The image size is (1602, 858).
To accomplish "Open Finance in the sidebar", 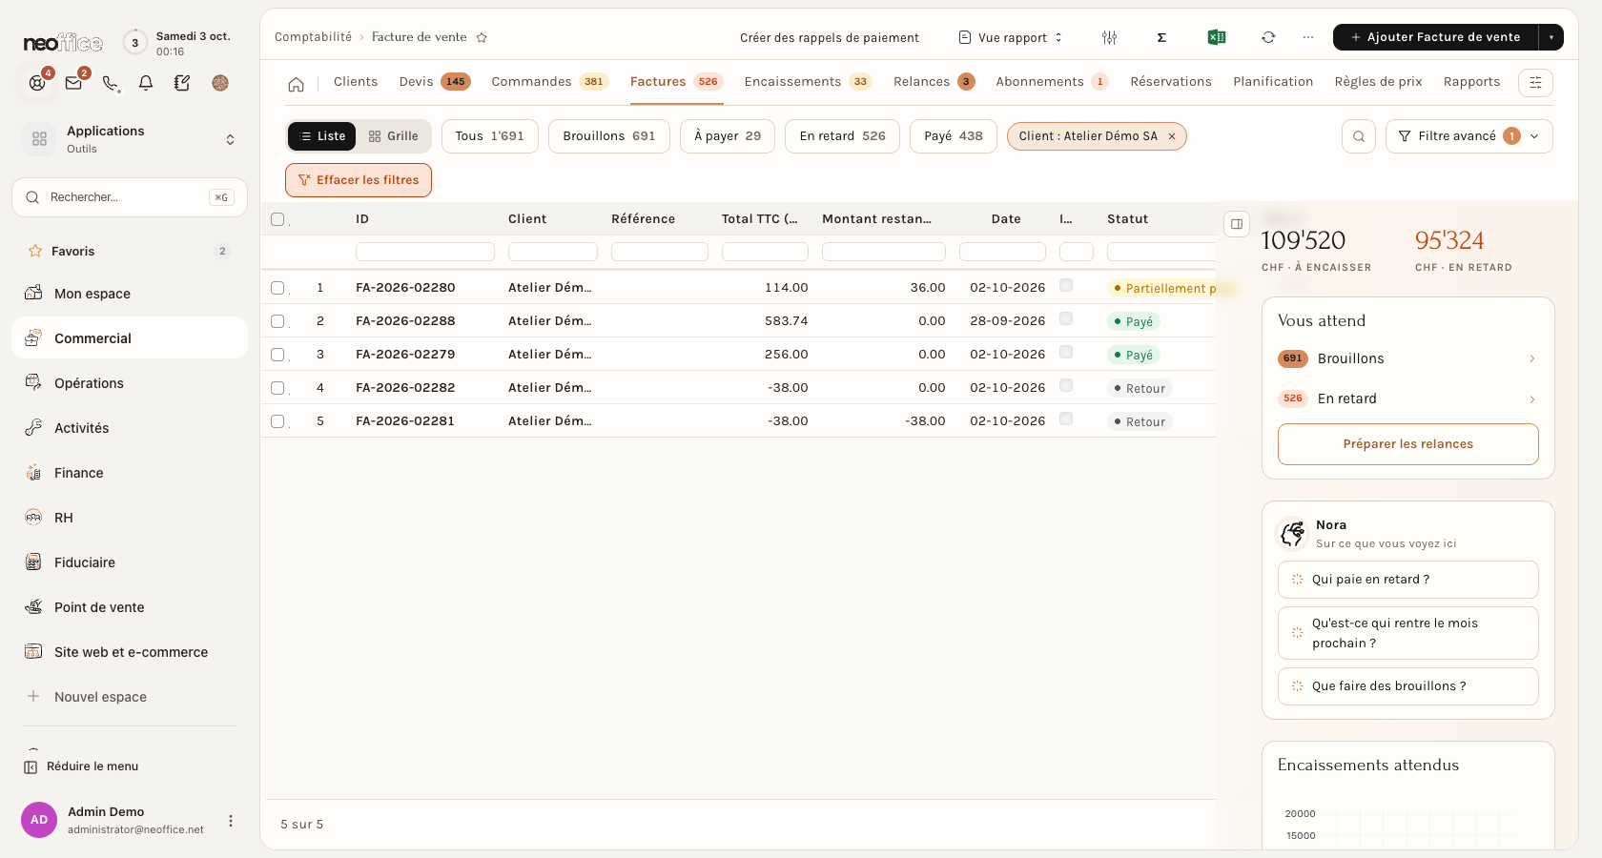I will [130, 473].
